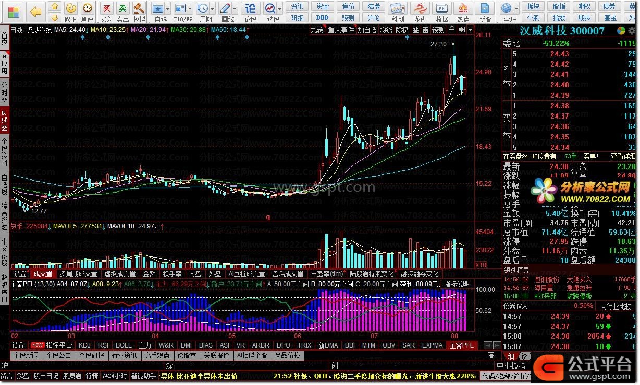Click the pie chart icon beside stock code
Screen dimensions: 640x385
tap(621, 31)
